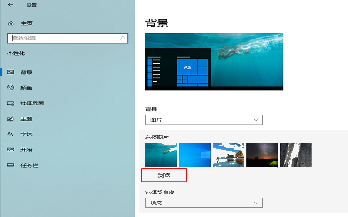Click the 选择契合度 label

pyautogui.click(x=160, y=192)
